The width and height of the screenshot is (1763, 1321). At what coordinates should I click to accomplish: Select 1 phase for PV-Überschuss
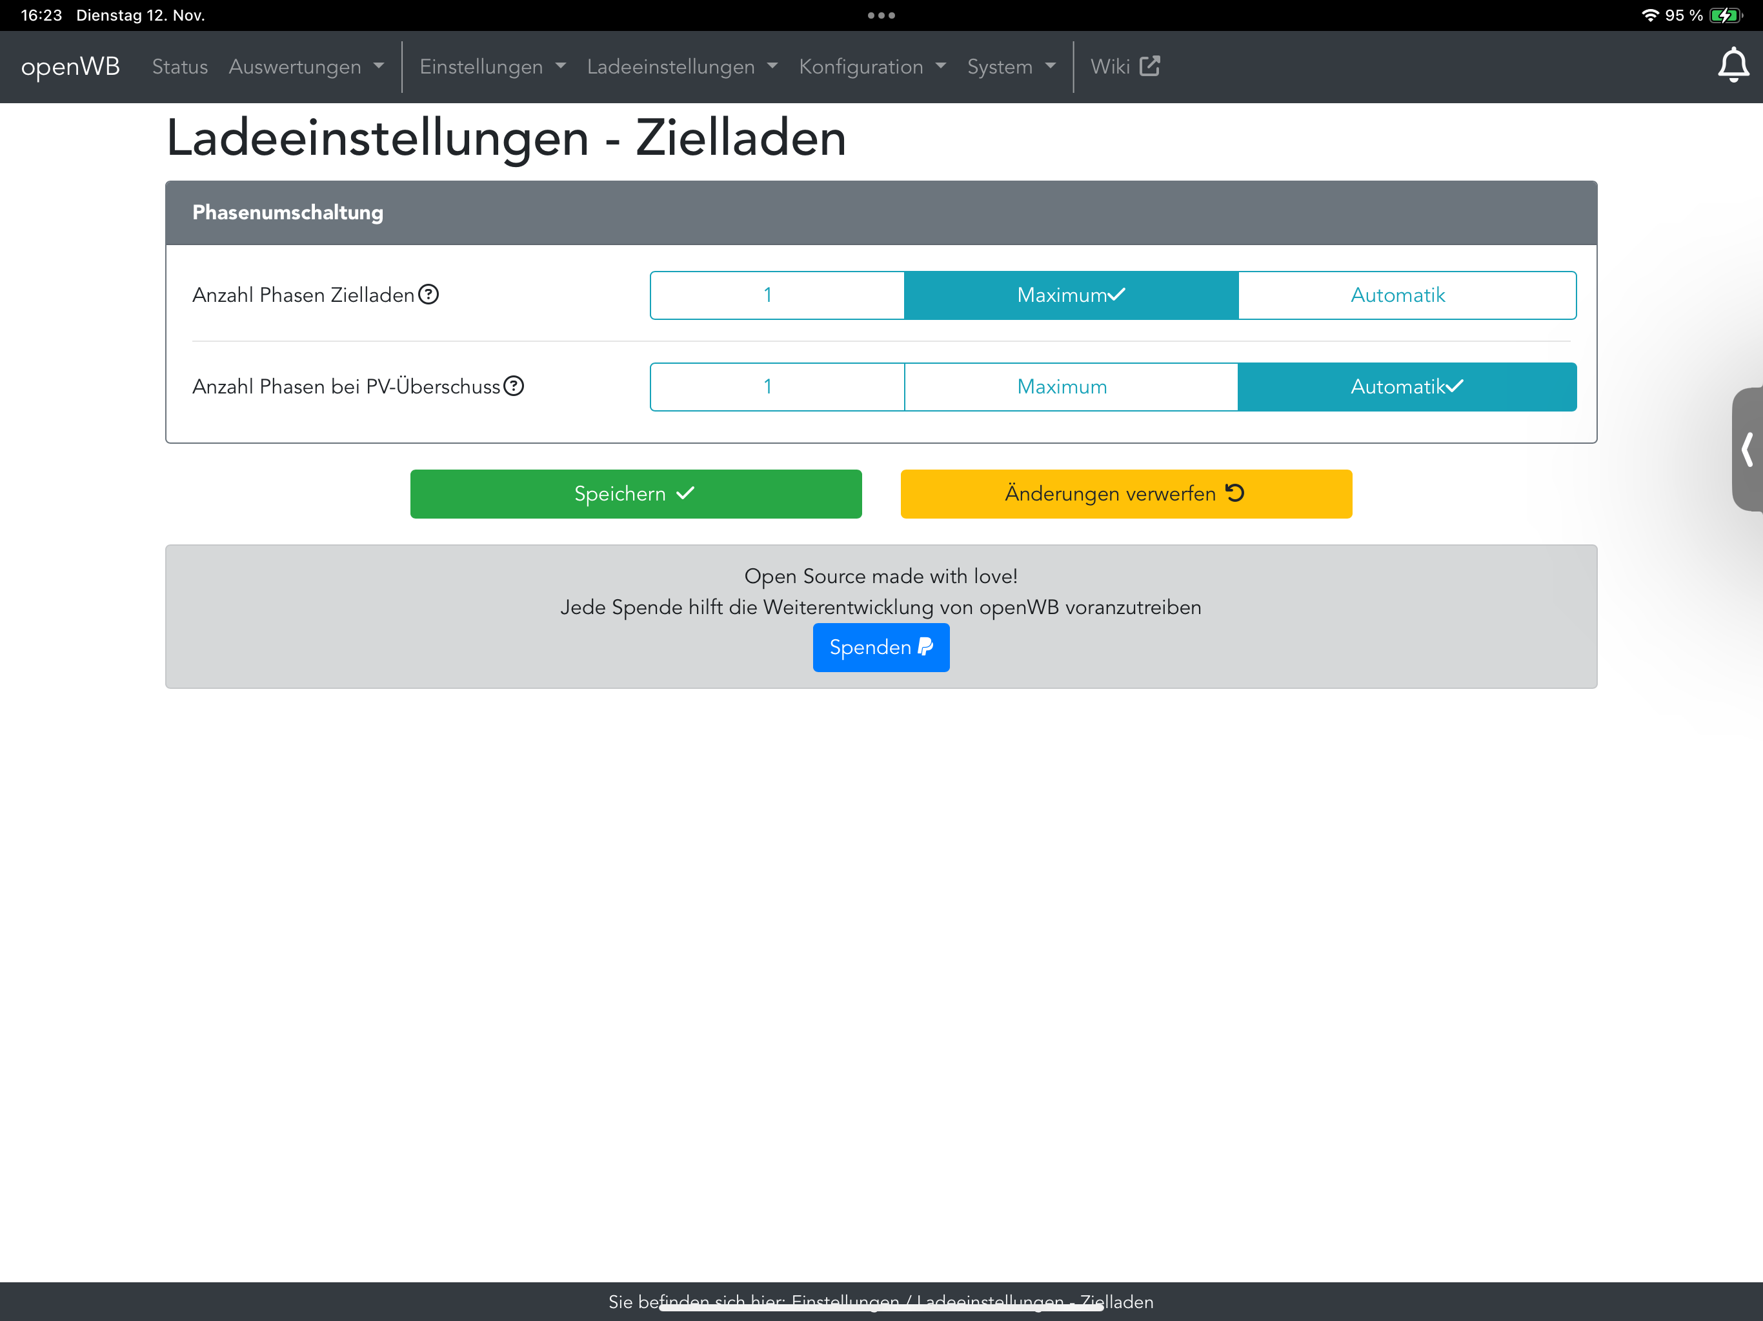point(776,387)
